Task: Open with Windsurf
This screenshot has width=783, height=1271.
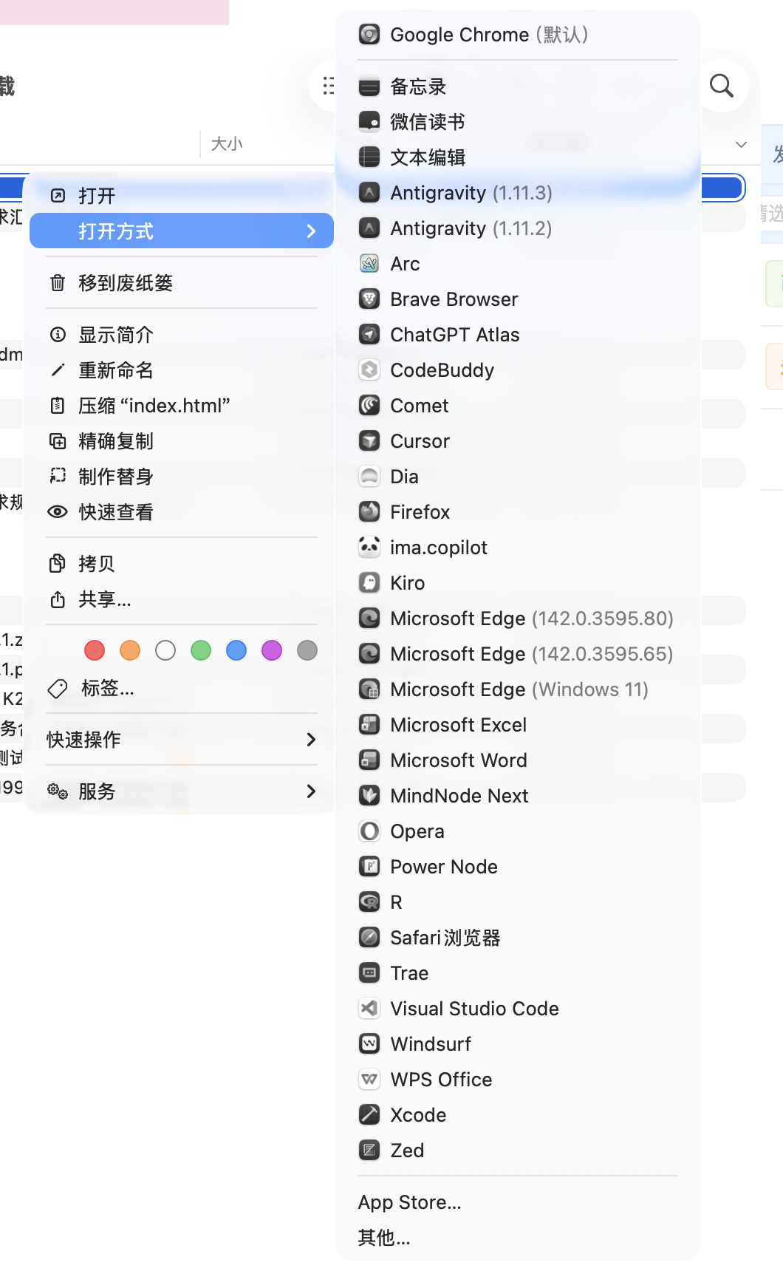Action: [x=518, y=1043]
